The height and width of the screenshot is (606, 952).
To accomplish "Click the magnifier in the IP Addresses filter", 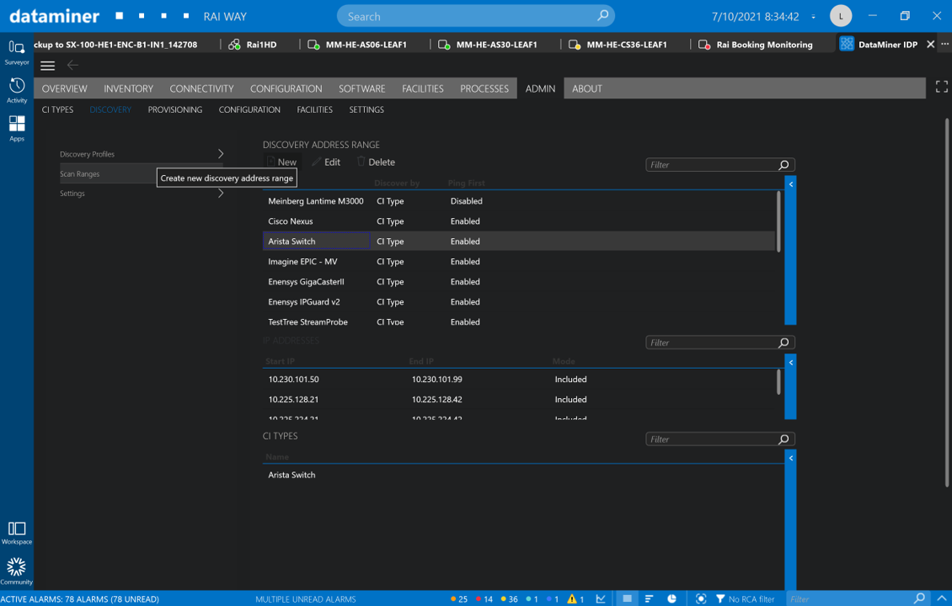I will pos(784,343).
